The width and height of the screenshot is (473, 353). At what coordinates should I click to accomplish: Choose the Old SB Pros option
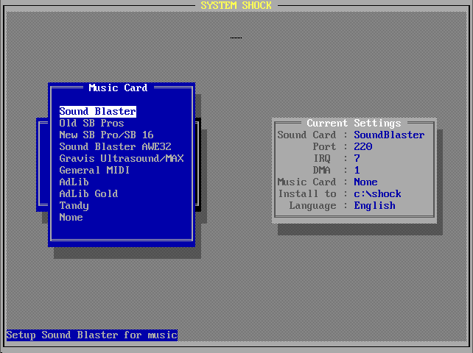91,124
